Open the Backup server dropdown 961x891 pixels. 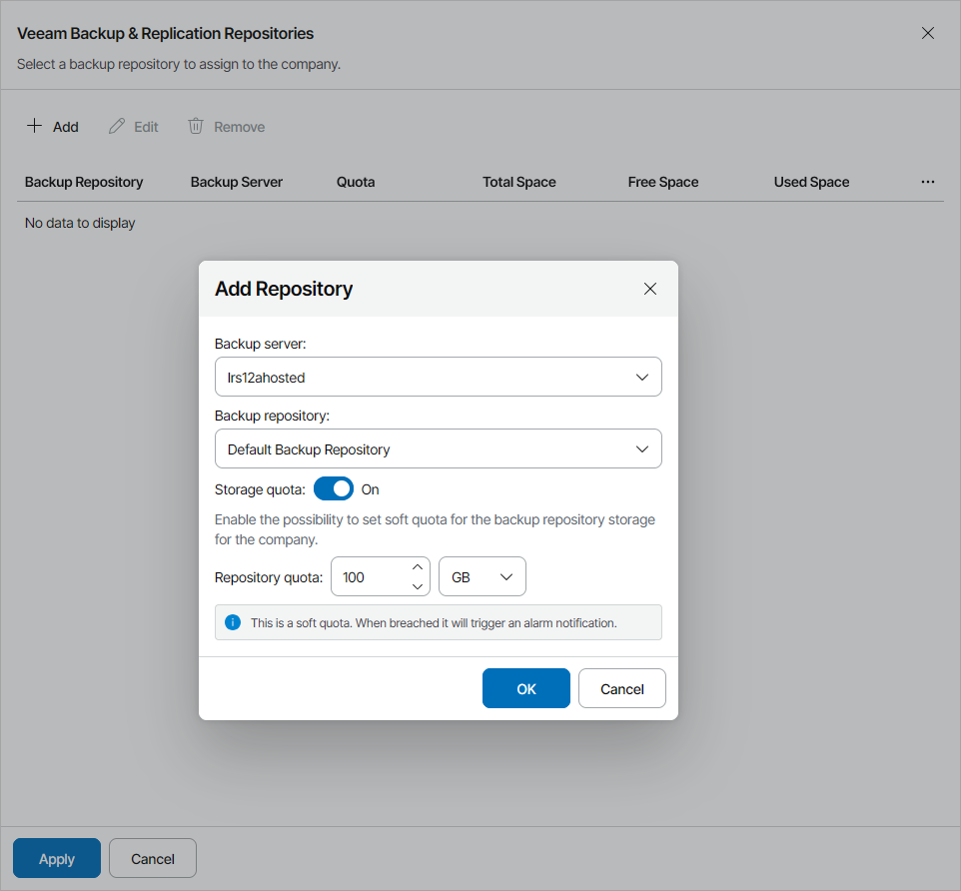click(642, 377)
